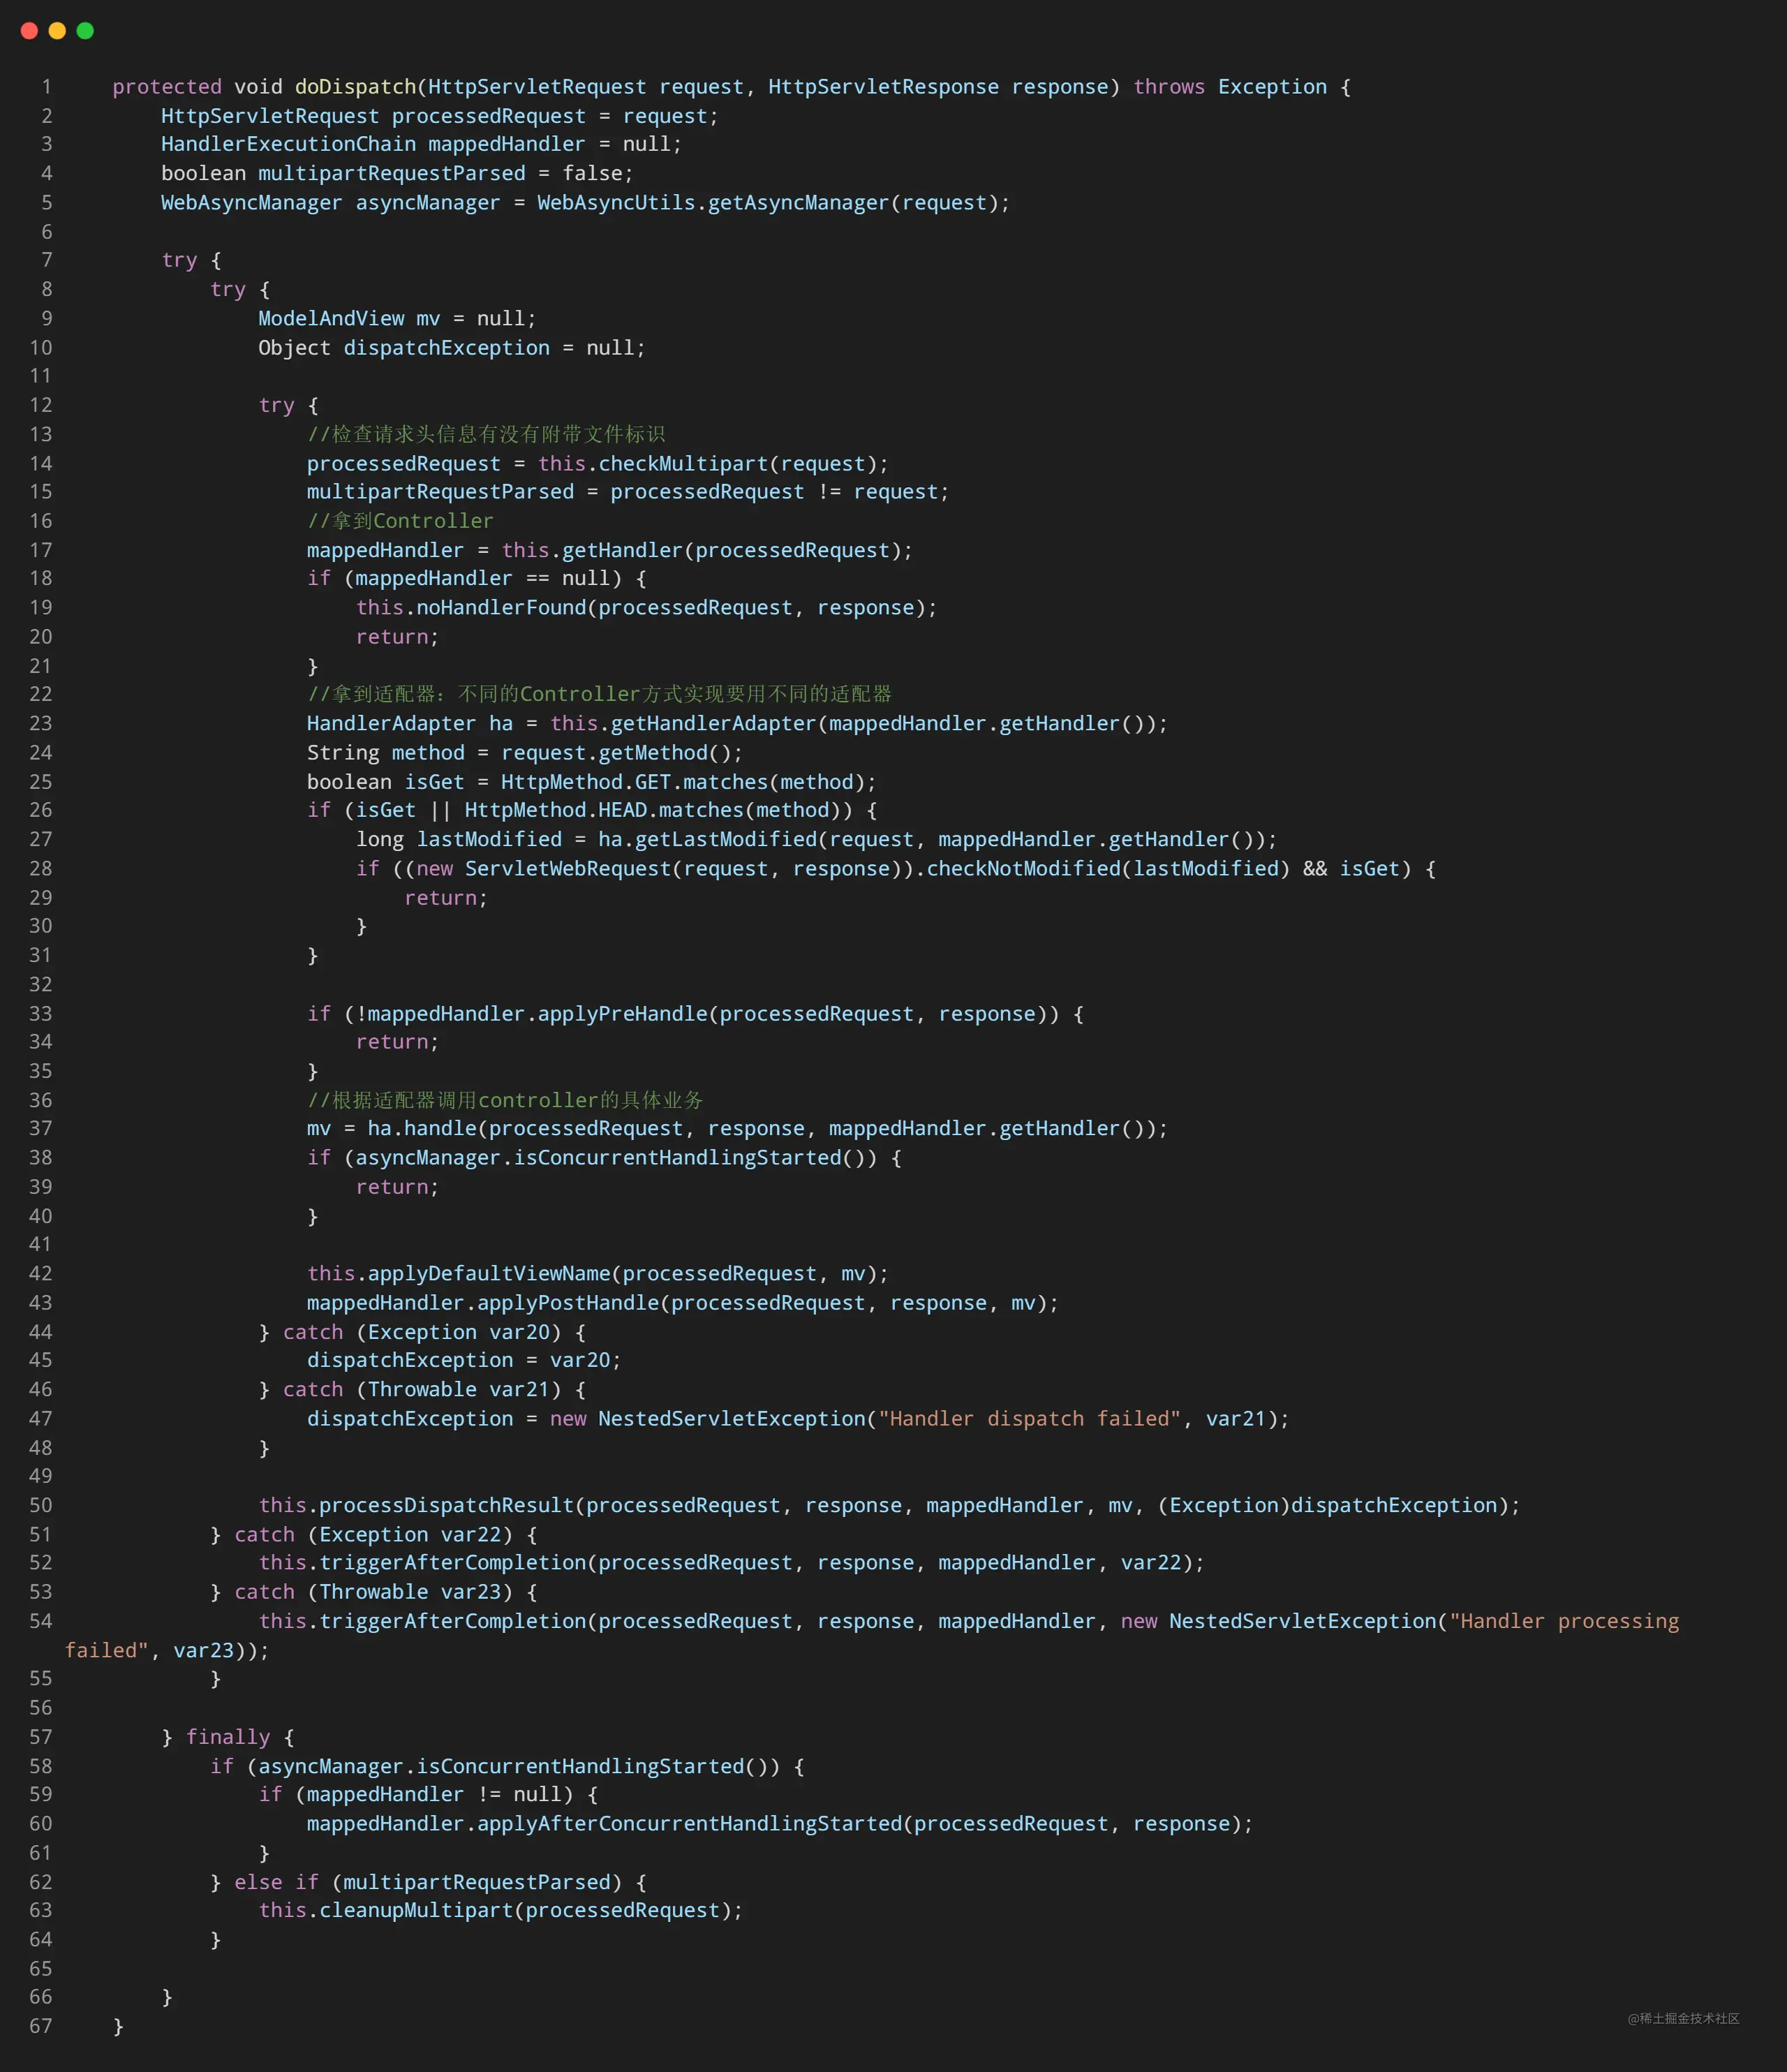
Task: Click the ServletWebRequest constructor on line 28
Action: coord(567,868)
